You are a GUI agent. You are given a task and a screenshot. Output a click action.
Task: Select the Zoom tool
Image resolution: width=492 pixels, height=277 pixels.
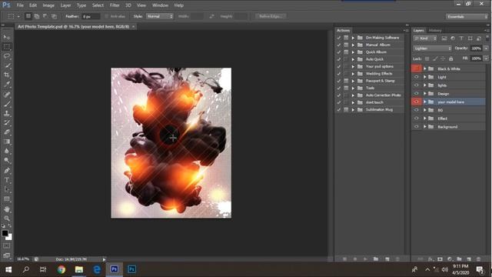tap(7, 219)
